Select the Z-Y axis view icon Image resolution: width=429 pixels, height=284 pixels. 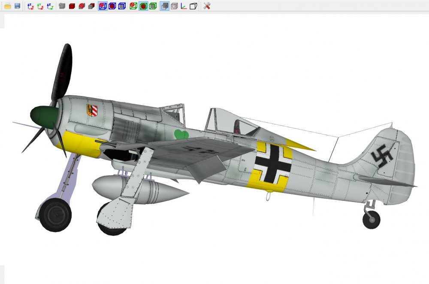[50, 6]
